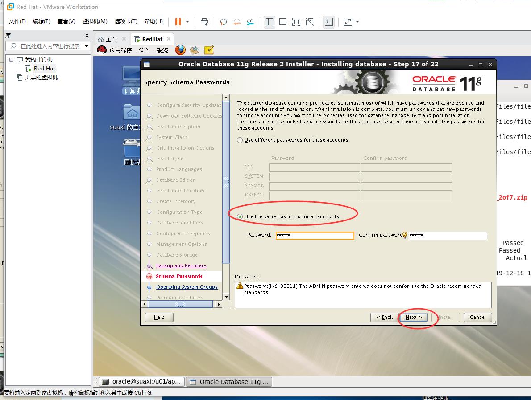Click the stretch guest display icon
The image size is (531, 400).
coord(348,22)
